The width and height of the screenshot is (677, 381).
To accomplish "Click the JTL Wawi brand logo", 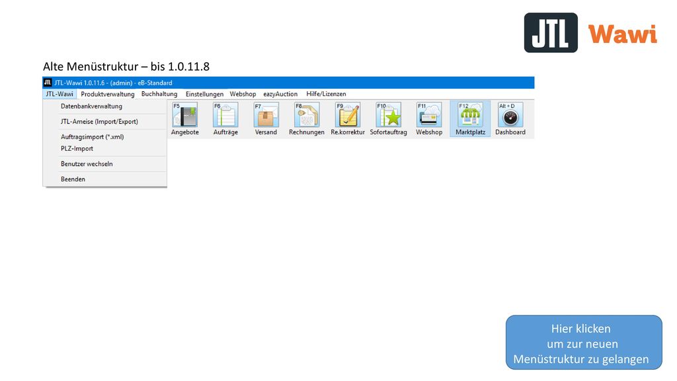I will pyautogui.click(x=590, y=33).
